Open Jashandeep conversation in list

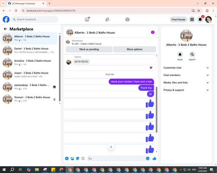pyautogui.click(x=29, y=87)
